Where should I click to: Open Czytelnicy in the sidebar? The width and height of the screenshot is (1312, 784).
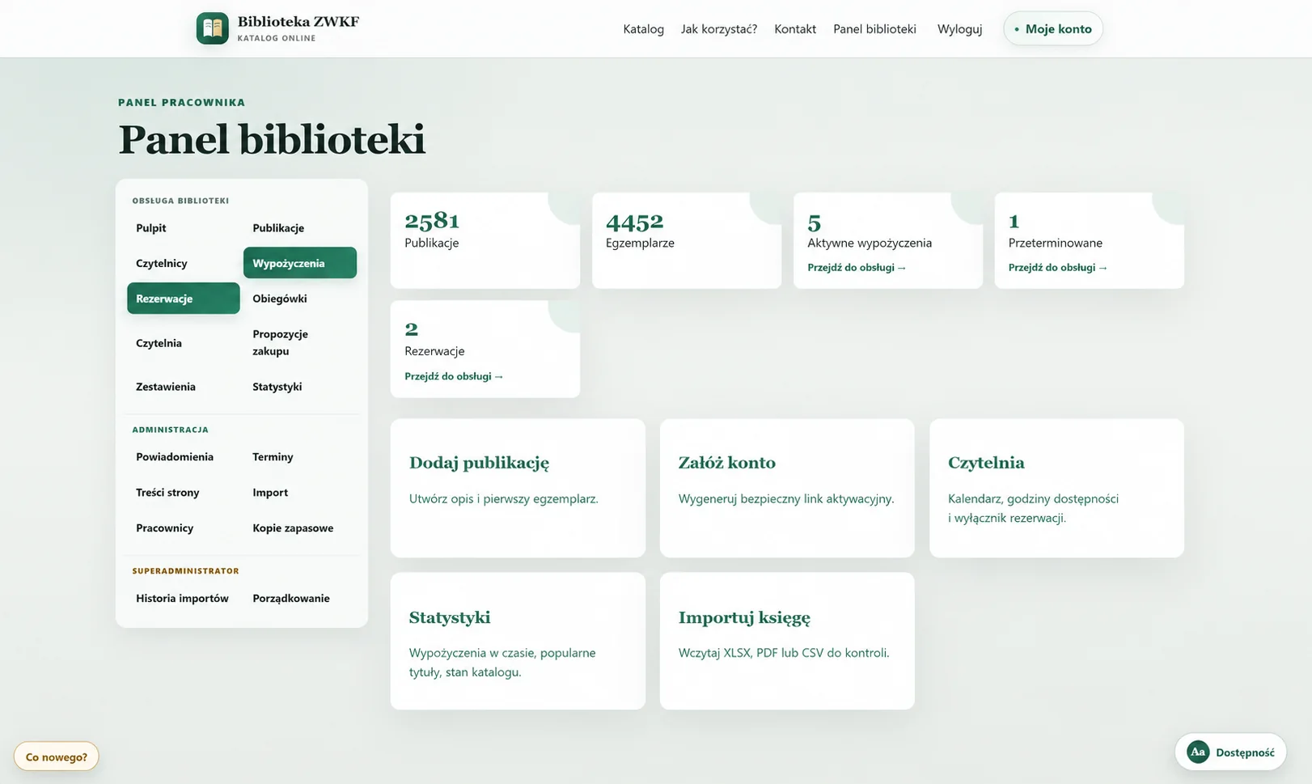pyautogui.click(x=184, y=263)
